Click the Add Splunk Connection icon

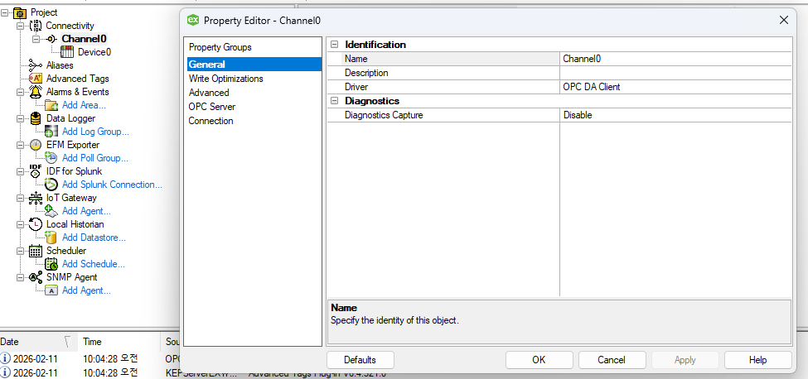(x=51, y=185)
